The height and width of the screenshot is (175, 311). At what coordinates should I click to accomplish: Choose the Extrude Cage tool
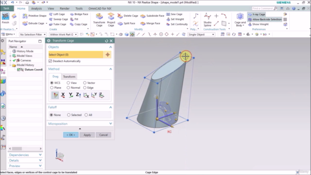tap(34, 23)
